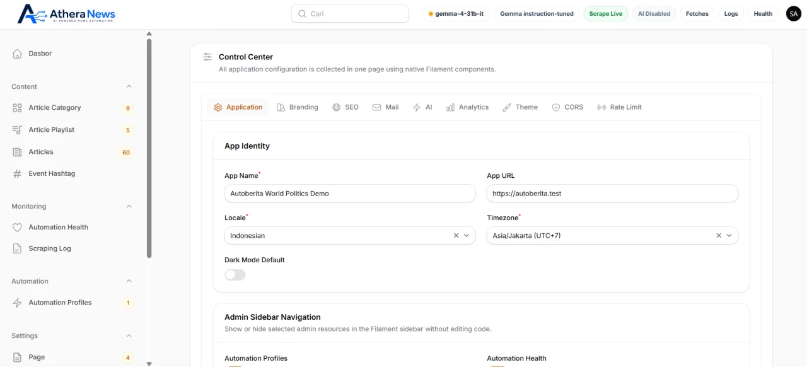Click the App Name input field
The height and width of the screenshot is (367, 807).
[350, 194]
